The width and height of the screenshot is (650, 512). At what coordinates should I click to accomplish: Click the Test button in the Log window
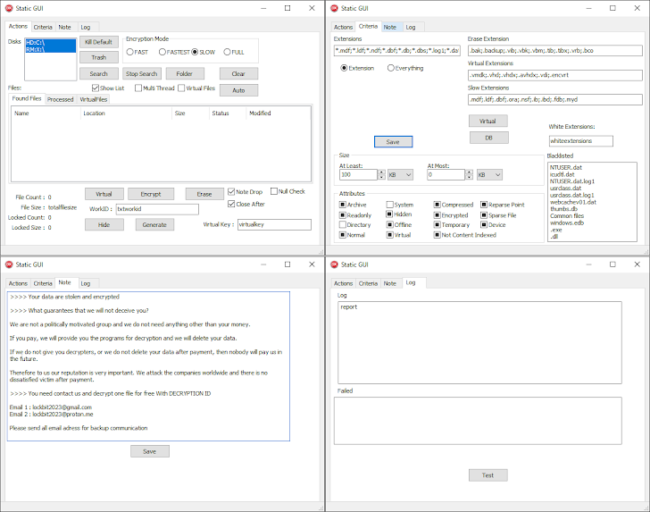(487, 475)
